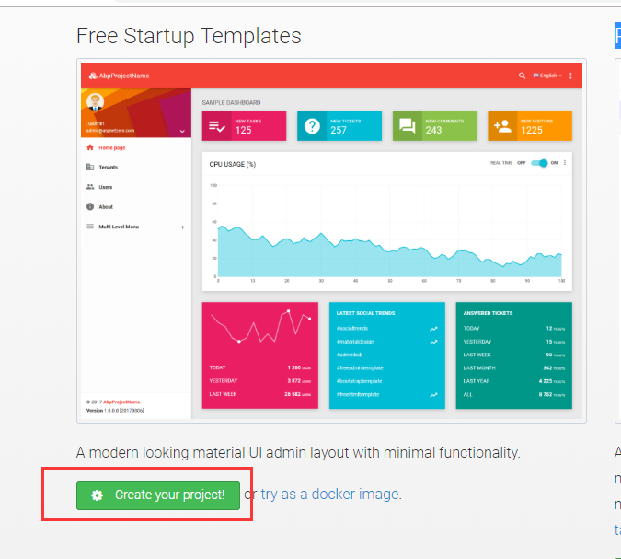Open the header three-dot more menu
The image size is (621, 559).
[x=570, y=76]
